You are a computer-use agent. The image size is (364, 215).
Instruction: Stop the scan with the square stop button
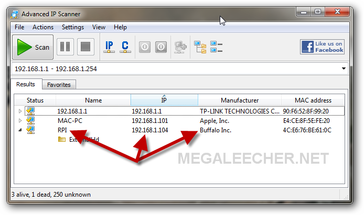(85, 47)
